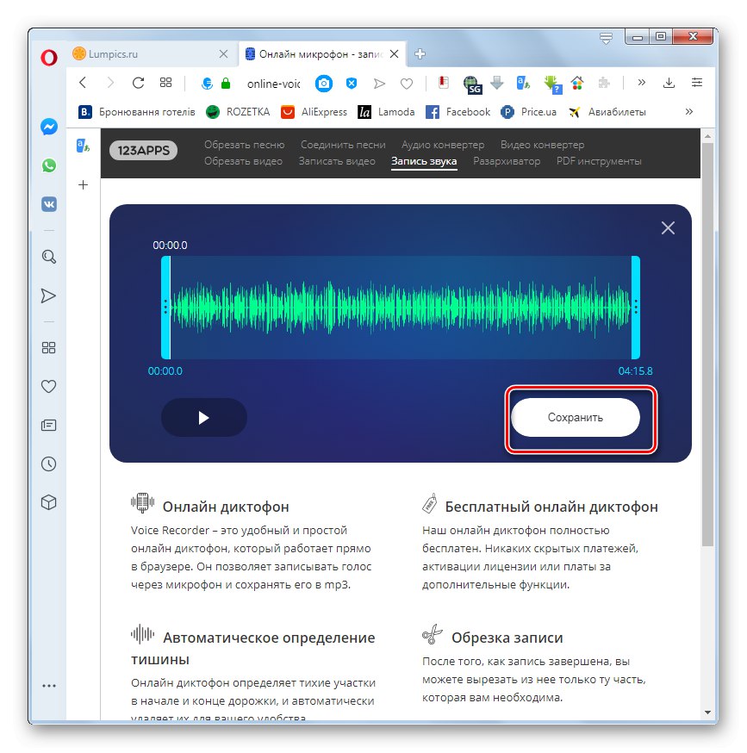
Task: Open history via the sidebar clock icon
Action: point(48,464)
